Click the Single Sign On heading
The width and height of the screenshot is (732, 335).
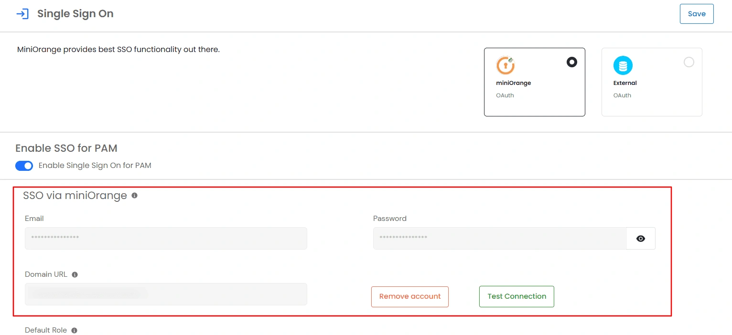[x=75, y=14]
